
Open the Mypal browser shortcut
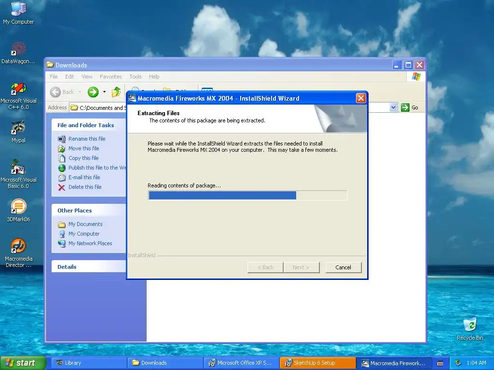[18, 132]
